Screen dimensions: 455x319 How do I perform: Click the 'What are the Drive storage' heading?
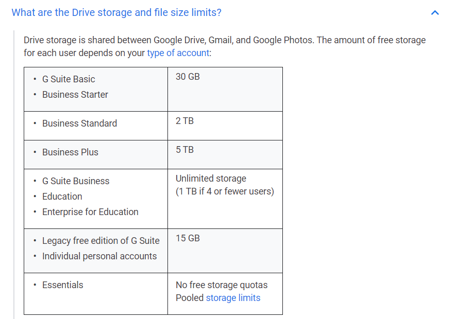coord(116,12)
